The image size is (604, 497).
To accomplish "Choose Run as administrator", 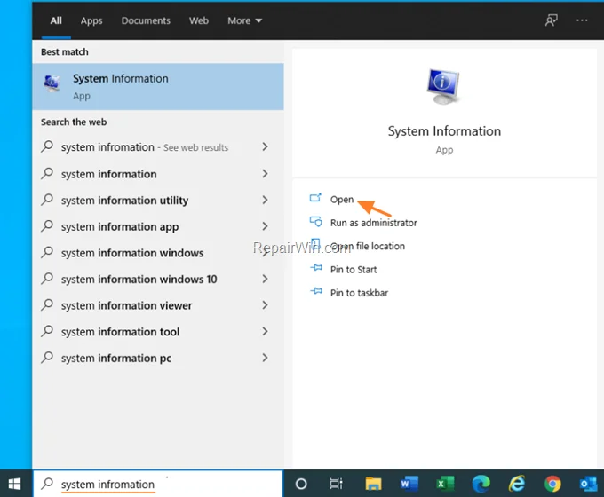I will [374, 223].
